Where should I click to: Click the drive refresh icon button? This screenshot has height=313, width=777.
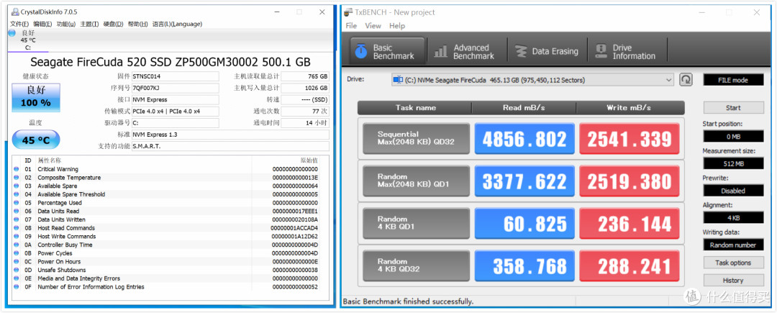[x=686, y=80]
